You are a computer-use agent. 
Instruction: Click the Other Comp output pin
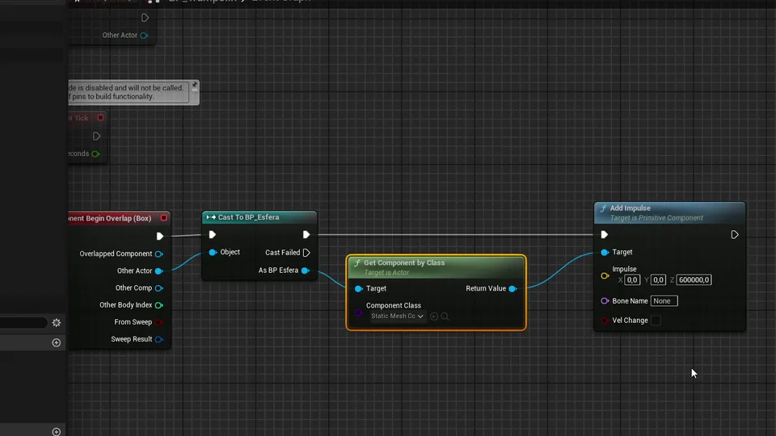[x=159, y=288]
